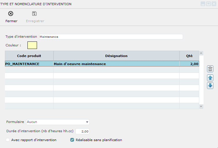
Task: Move row down with down arrow
Action: [210, 86]
